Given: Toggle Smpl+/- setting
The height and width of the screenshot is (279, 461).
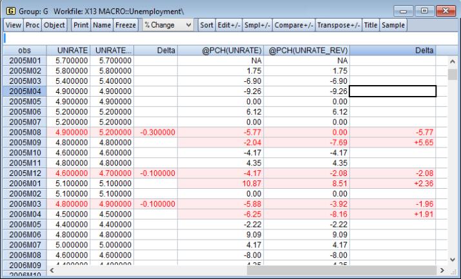Looking at the screenshot, I should click(258, 24).
